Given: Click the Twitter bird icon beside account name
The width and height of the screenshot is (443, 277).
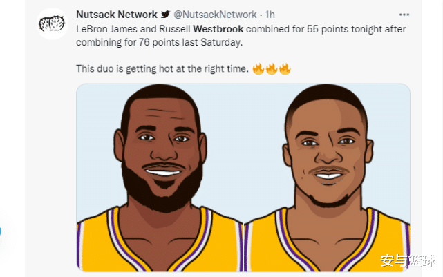Looking at the screenshot, I should (166, 14).
